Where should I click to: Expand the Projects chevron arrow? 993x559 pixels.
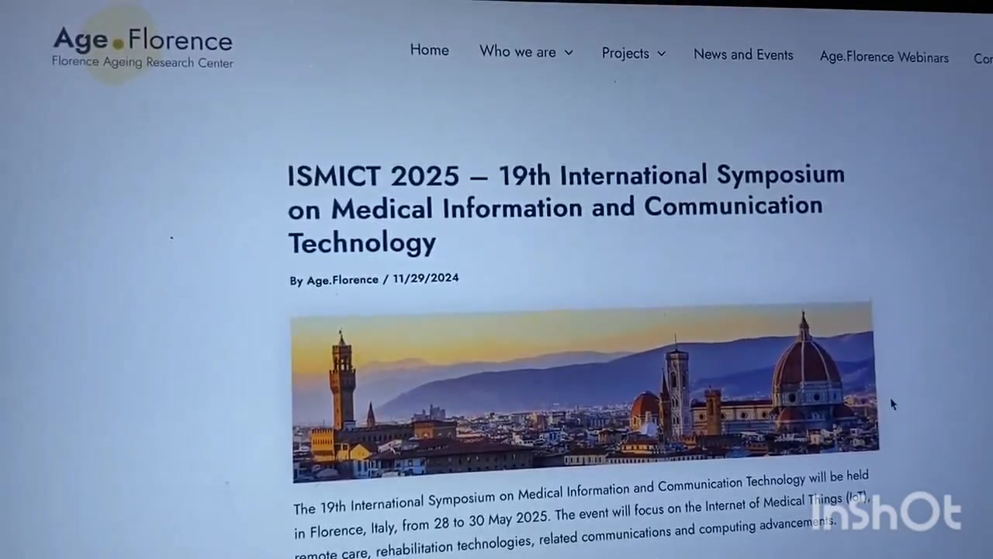(x=661, y=54)
